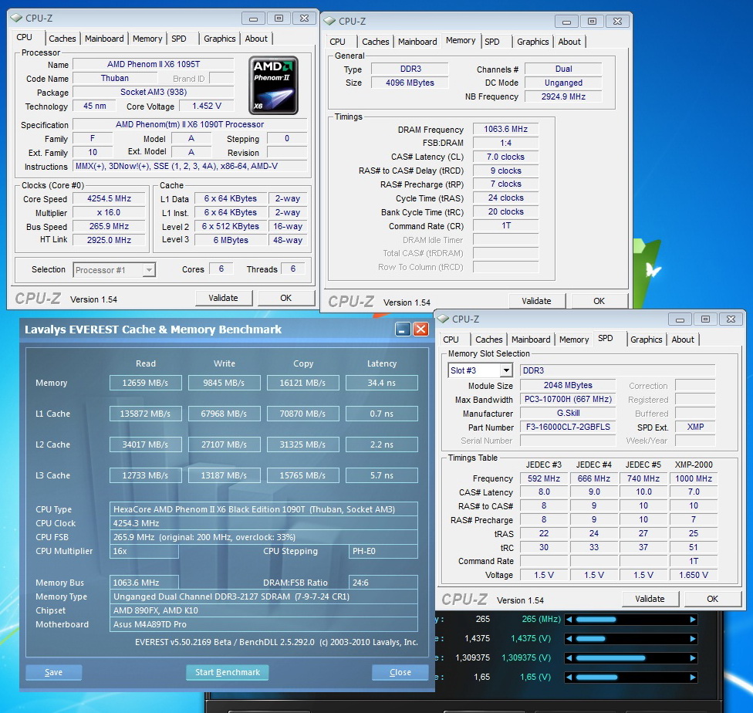Click Start Benchmark button
Screen dimensions: 753x713
coord(227,672)
